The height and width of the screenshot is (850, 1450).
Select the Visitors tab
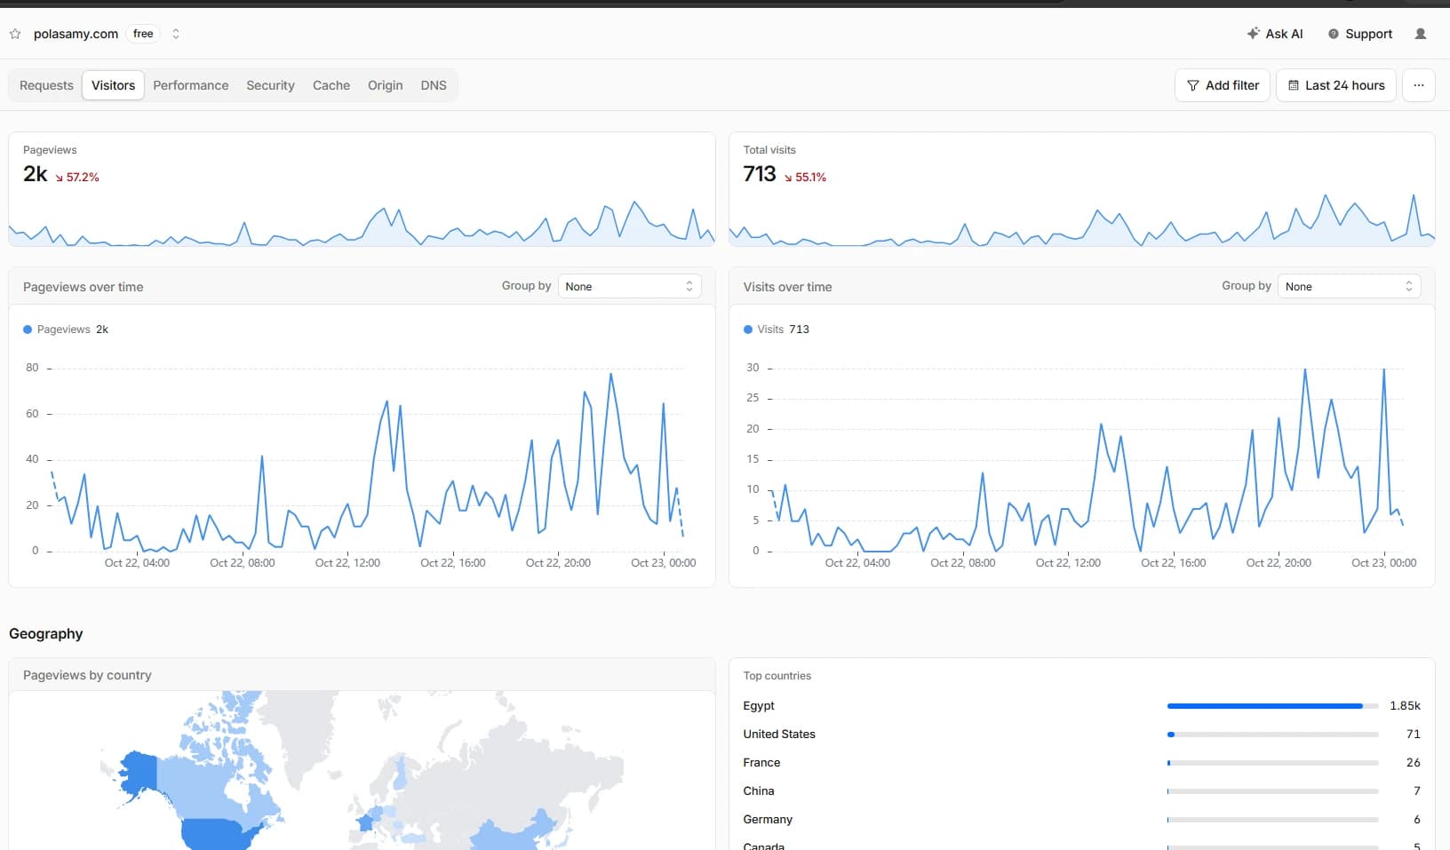(113, 85)
